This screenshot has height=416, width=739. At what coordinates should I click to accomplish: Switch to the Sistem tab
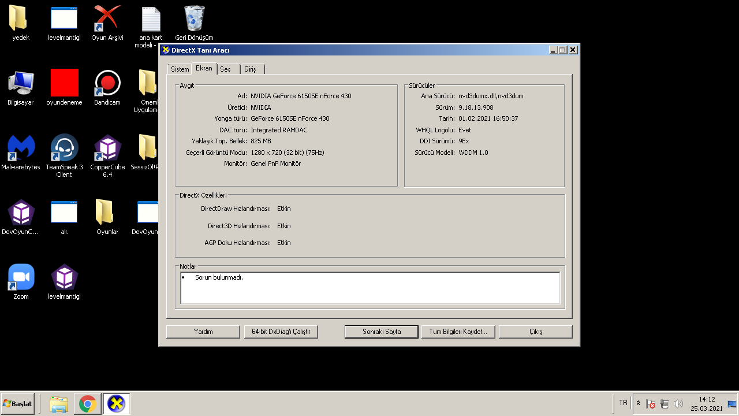point(180,69)
